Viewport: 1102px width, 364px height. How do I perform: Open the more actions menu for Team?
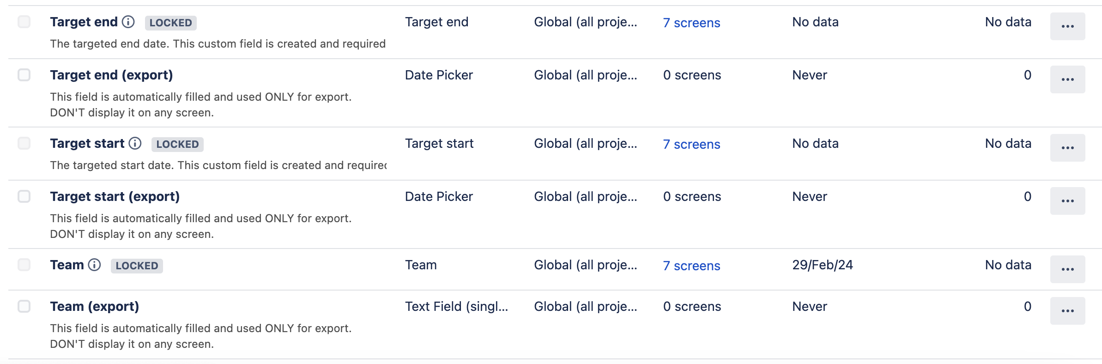tap(1067, 269)
